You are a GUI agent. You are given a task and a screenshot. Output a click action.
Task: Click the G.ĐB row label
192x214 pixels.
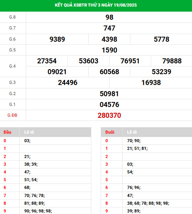12,115
